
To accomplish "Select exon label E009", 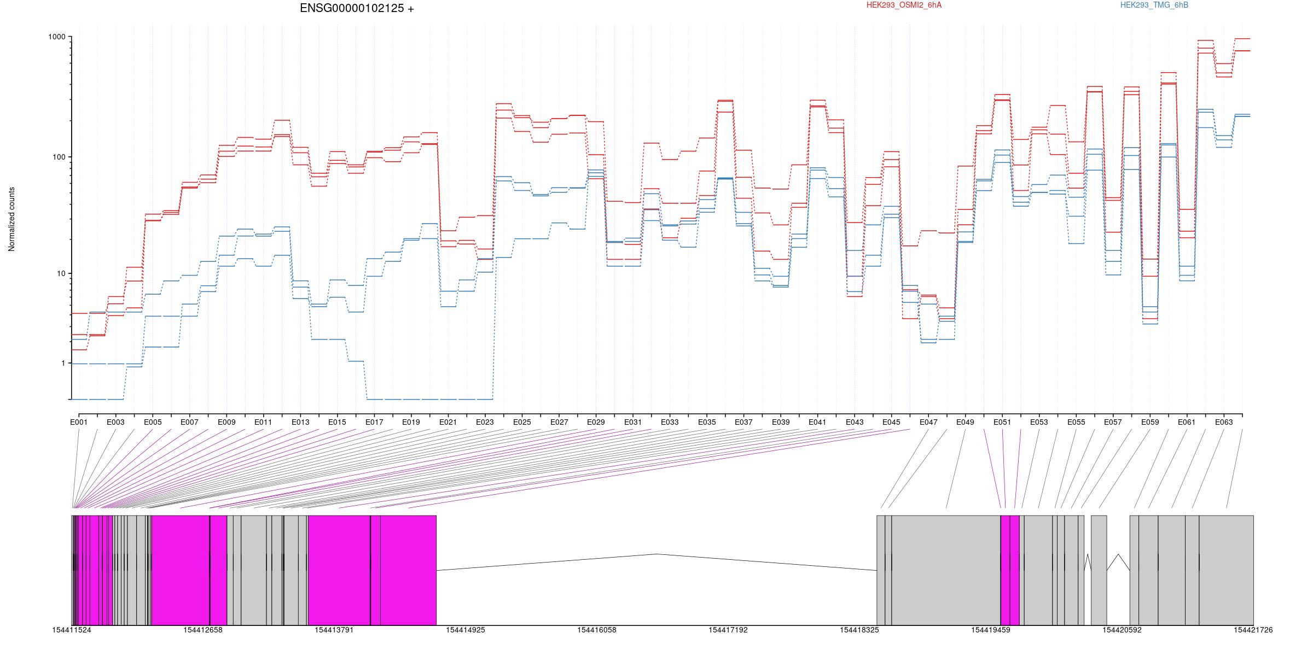I will (x=226, y=422).
